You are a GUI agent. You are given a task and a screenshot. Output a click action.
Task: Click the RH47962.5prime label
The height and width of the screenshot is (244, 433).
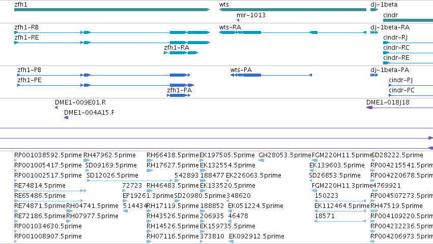pyautogui.click(x=109, y=155)
